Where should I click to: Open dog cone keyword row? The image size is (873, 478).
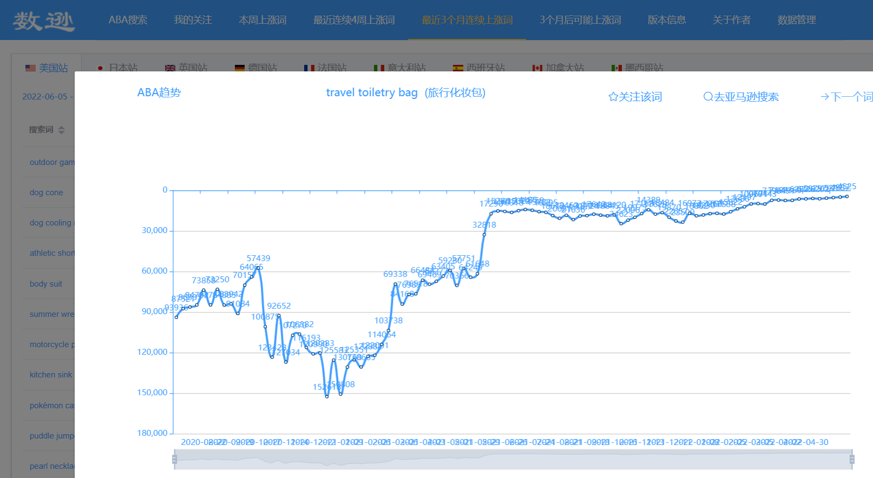(x=47, y=192)
